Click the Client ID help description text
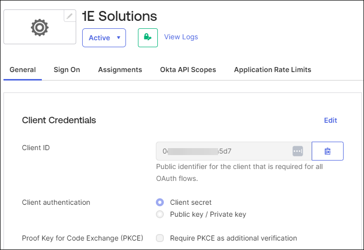The width and height of the screenshot is (364, 250). (x=239, y=172)
